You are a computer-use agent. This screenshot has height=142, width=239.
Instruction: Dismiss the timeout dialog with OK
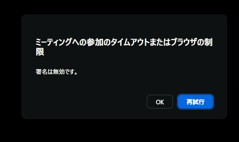click(x=160, y=102)
